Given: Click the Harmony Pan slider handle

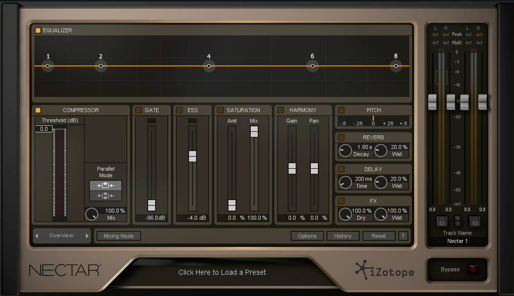Looking at the screenshot, I should point(314,169).
